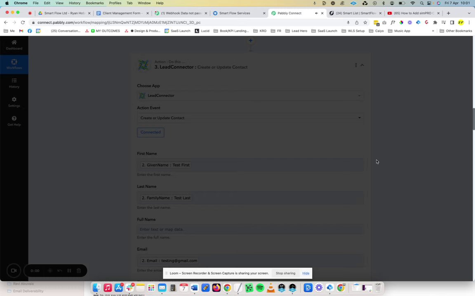Open the Chrome share icon
The width and height of the screenshot is (475, 296).
coord(357,22)
